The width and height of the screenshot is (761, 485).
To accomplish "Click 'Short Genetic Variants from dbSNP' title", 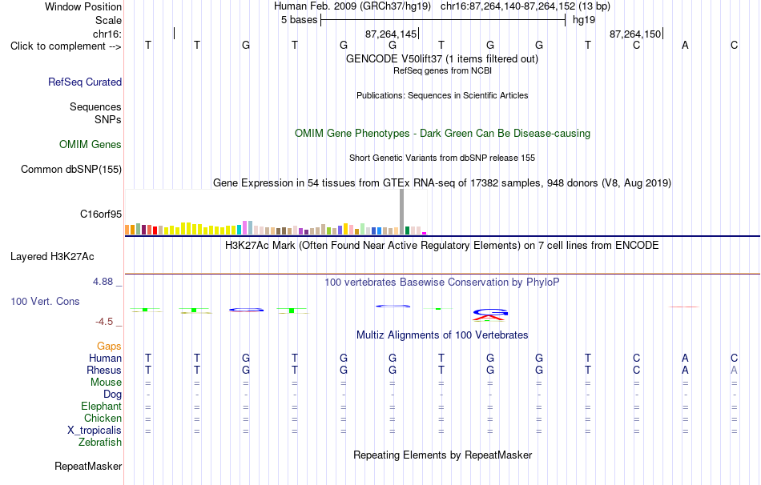I will 442,158.
